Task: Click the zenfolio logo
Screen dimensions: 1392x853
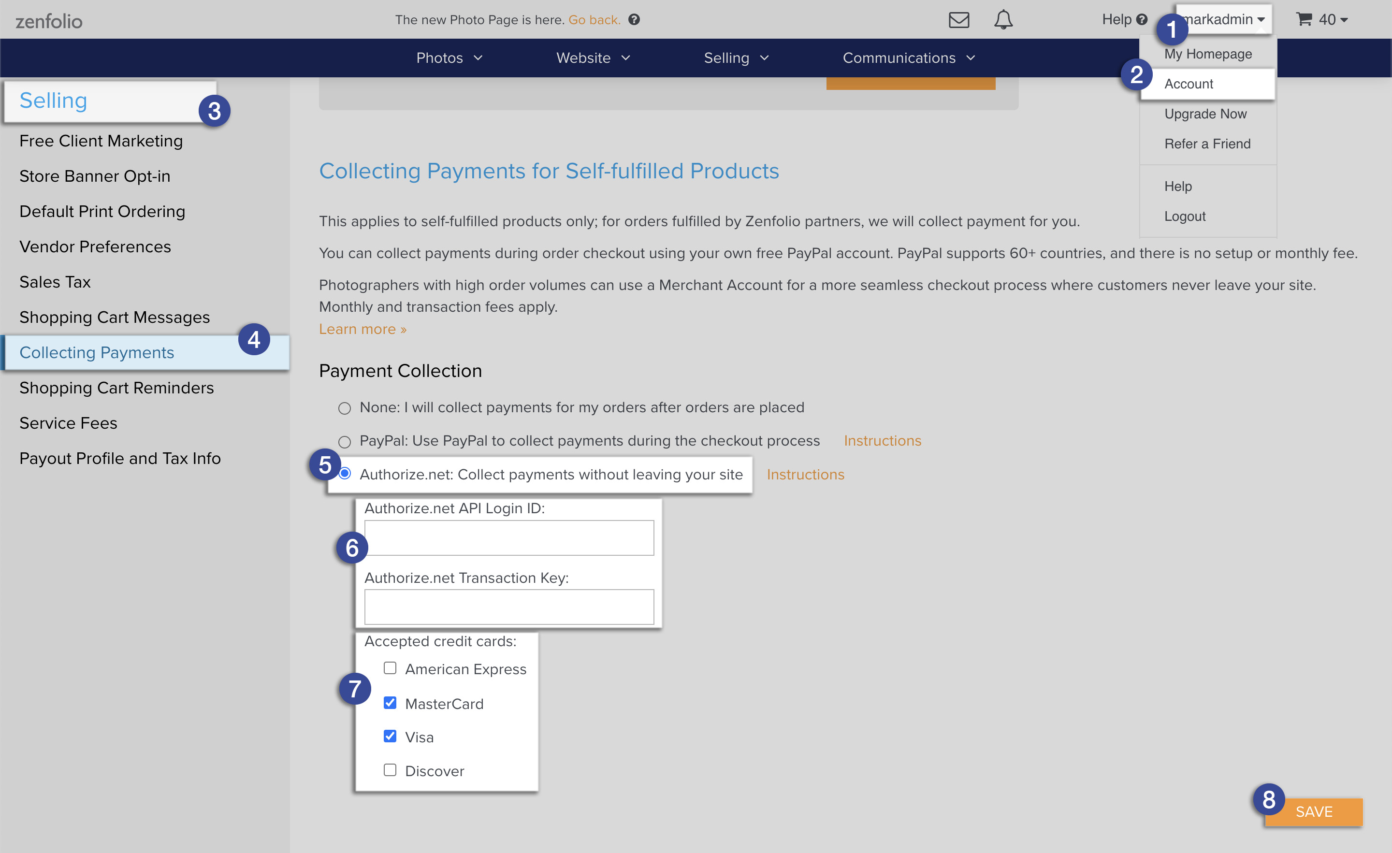Action: [49, 21]
